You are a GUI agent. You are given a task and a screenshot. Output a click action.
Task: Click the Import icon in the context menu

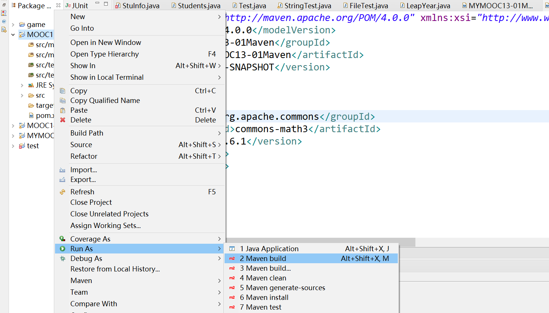(62, 170)
